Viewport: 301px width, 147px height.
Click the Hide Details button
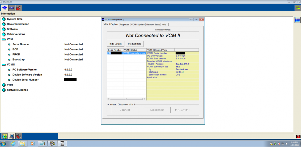click(x=115, y=44)
